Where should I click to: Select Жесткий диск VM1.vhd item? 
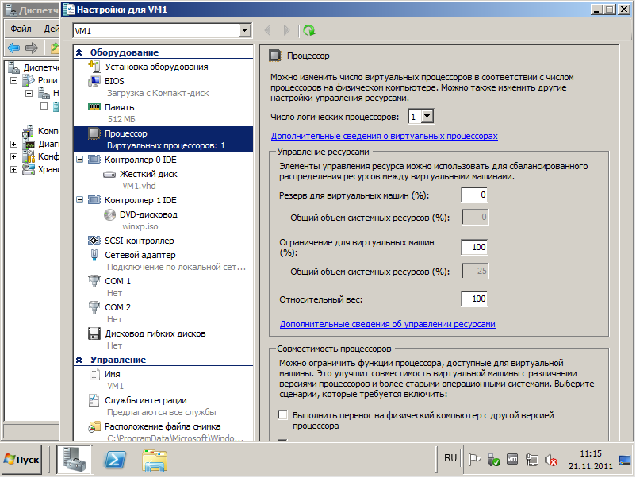click(x=148, y=174)
